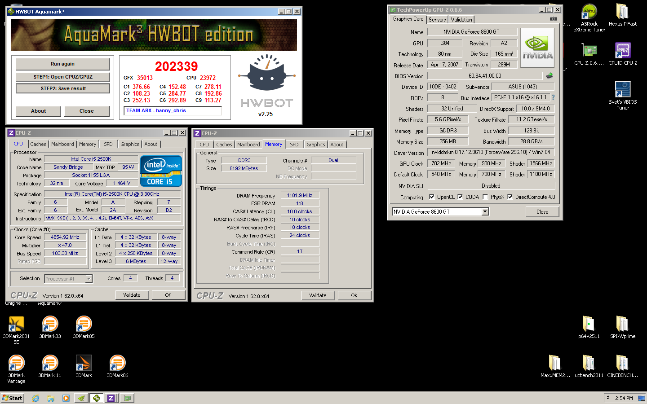Screen dimensions: 647x404
Task: Click the Close button in GPU-Z
Action: coord(542,212)
